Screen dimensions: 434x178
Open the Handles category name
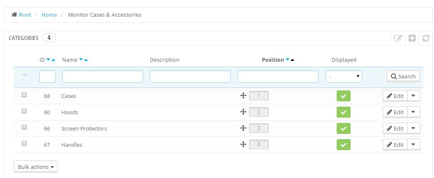tap(72, 145)
